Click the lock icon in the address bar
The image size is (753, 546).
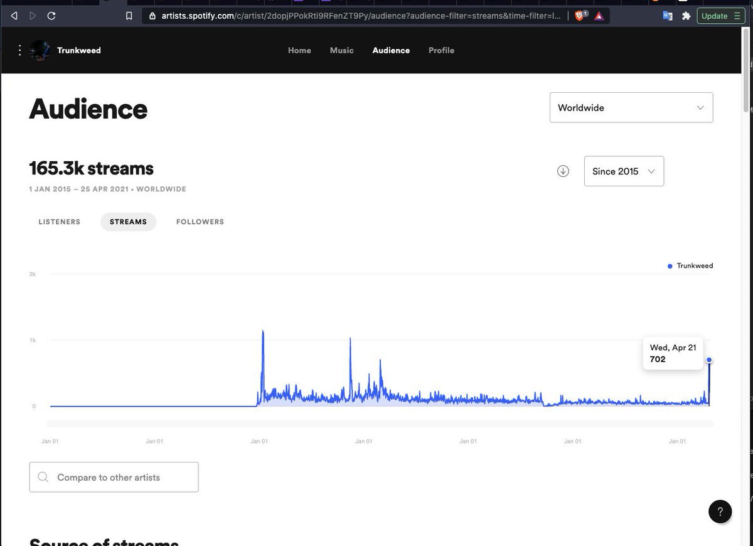click(152, 16)
